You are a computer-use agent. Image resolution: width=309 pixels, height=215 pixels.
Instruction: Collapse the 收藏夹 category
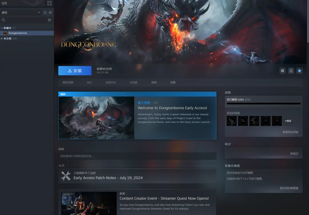(x=2, y=28)
